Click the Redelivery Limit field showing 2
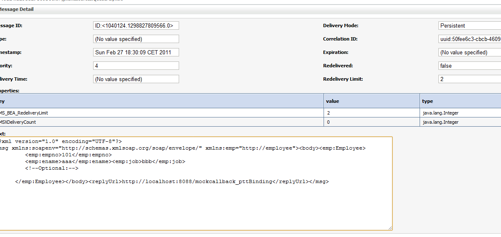501x237 pixels. click(x=470, y=79)
